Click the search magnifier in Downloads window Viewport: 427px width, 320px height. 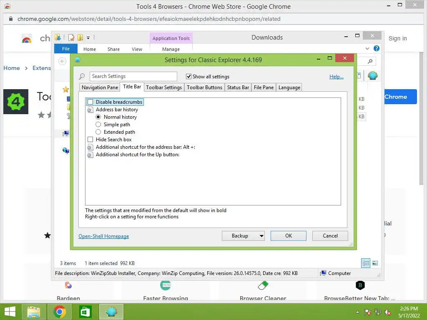[370, 61]
